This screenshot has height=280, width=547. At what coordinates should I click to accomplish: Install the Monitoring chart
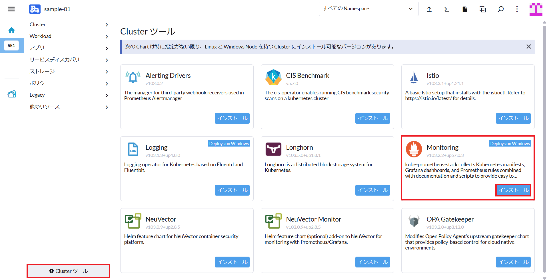click(x=513, y=190)
